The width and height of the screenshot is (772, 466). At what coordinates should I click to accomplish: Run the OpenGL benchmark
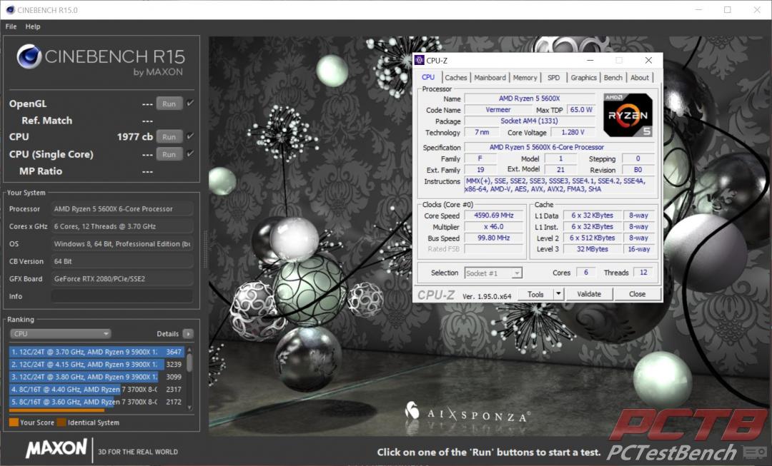(x=169, y=103)
